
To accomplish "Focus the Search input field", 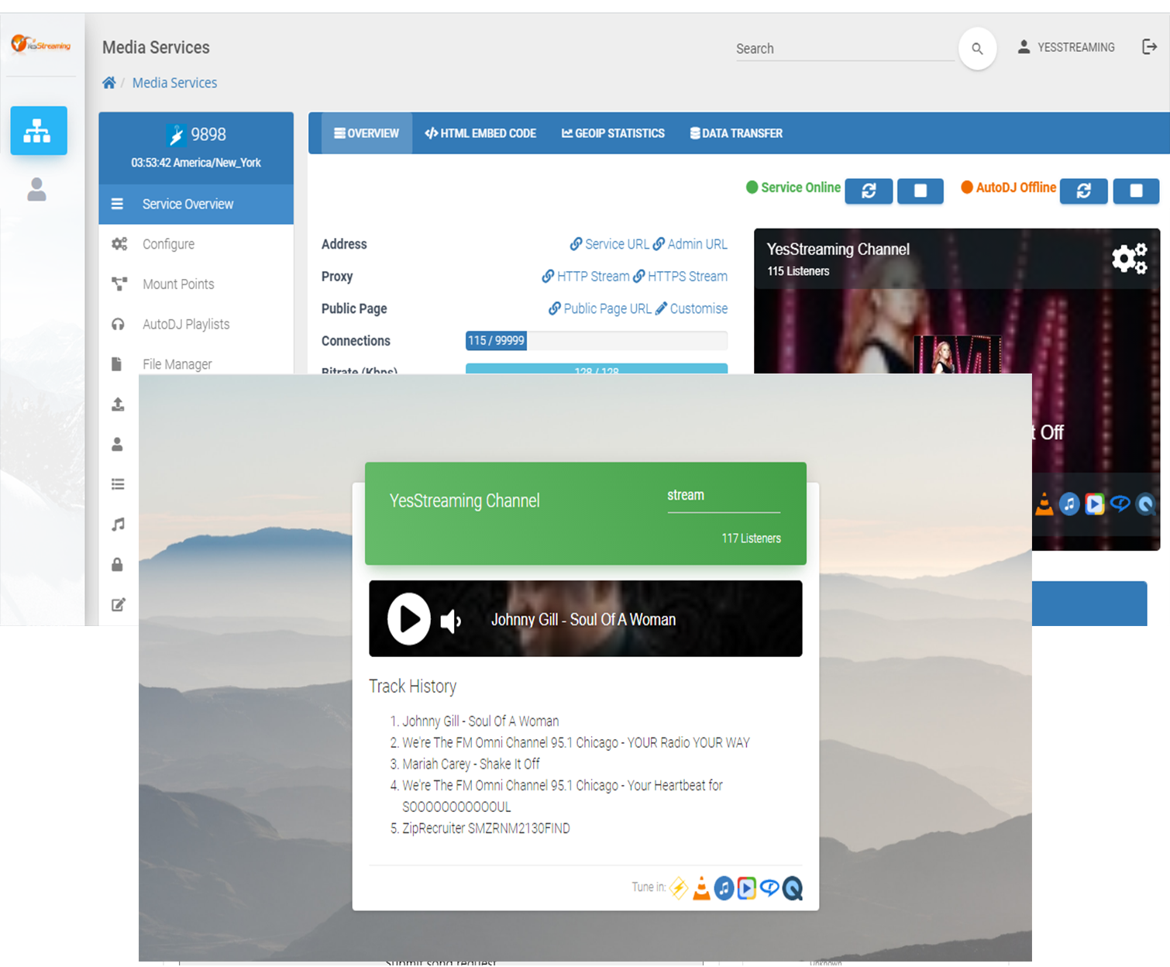I will (x=845, y=49).
